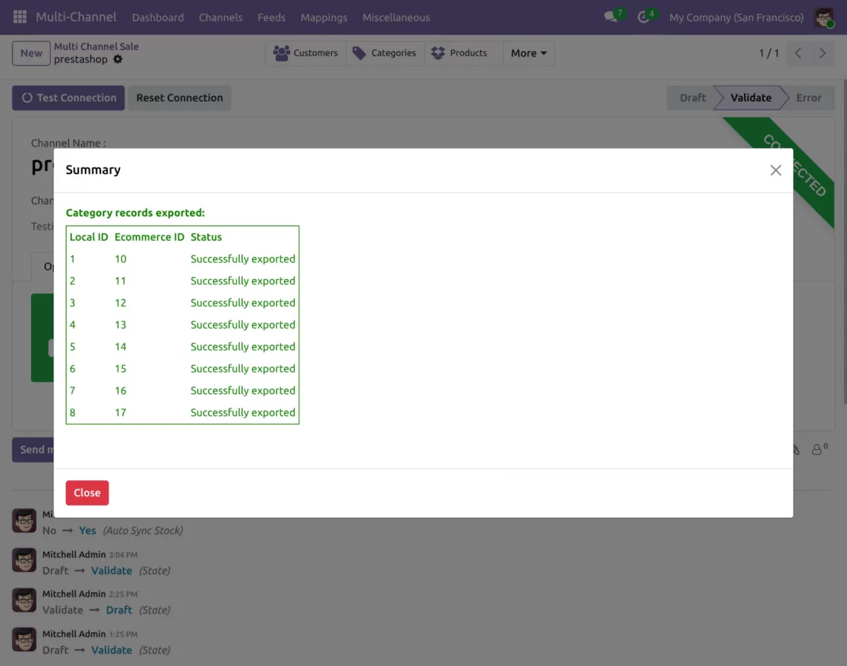
Task: Click the record pager 1 / 1
Action: 769,53
